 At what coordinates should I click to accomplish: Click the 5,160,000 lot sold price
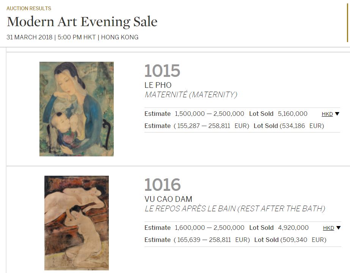292,114
